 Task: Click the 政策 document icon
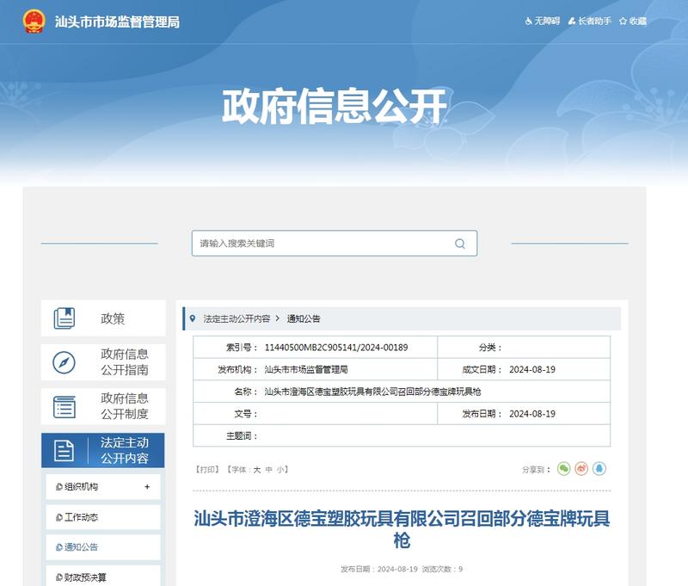(64, 318)
